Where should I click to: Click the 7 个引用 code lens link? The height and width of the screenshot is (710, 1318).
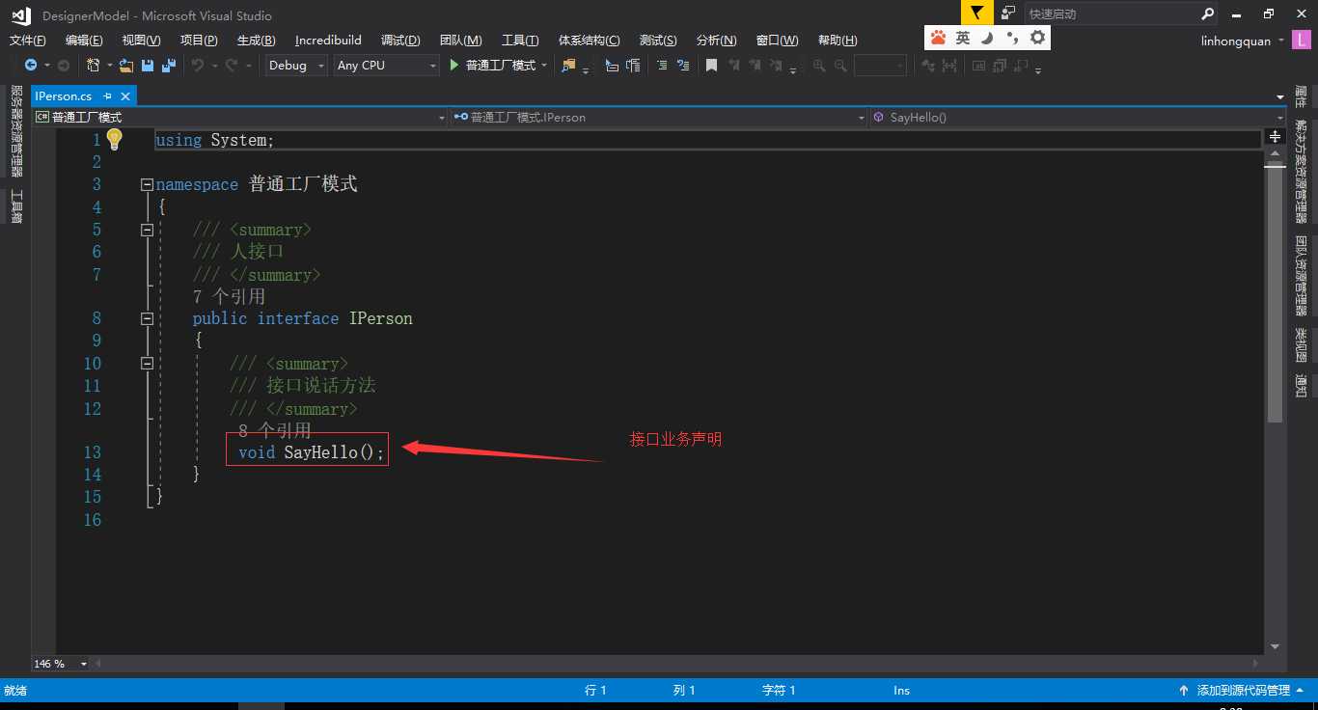pyautogui.click(x=229, y=296)
